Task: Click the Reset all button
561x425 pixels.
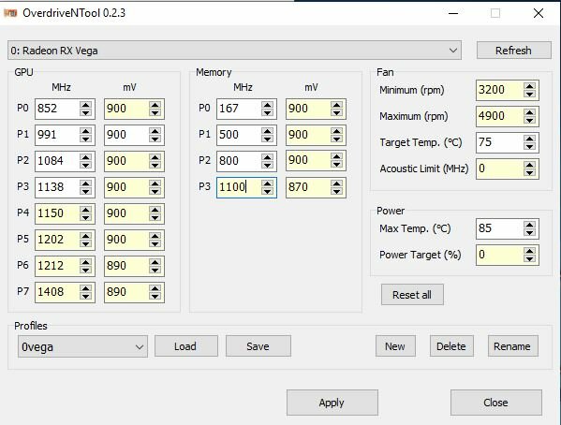Action: 412,295
